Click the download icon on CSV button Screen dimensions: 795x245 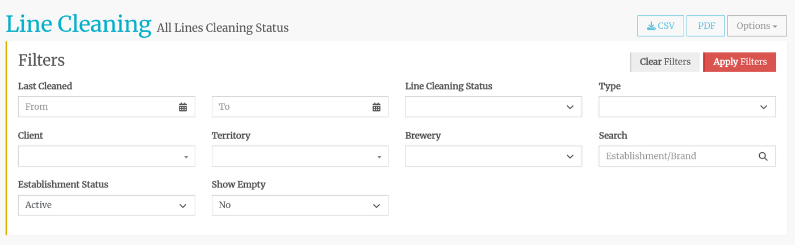click(x=651, y=26)
